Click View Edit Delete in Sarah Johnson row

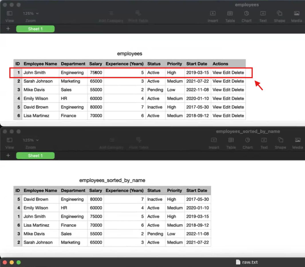coord(228,81)
